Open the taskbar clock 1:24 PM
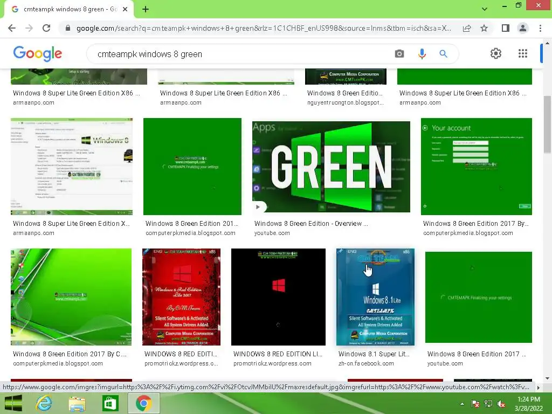The height and width of the screenshot is (414, 552). tap(529, 403)
